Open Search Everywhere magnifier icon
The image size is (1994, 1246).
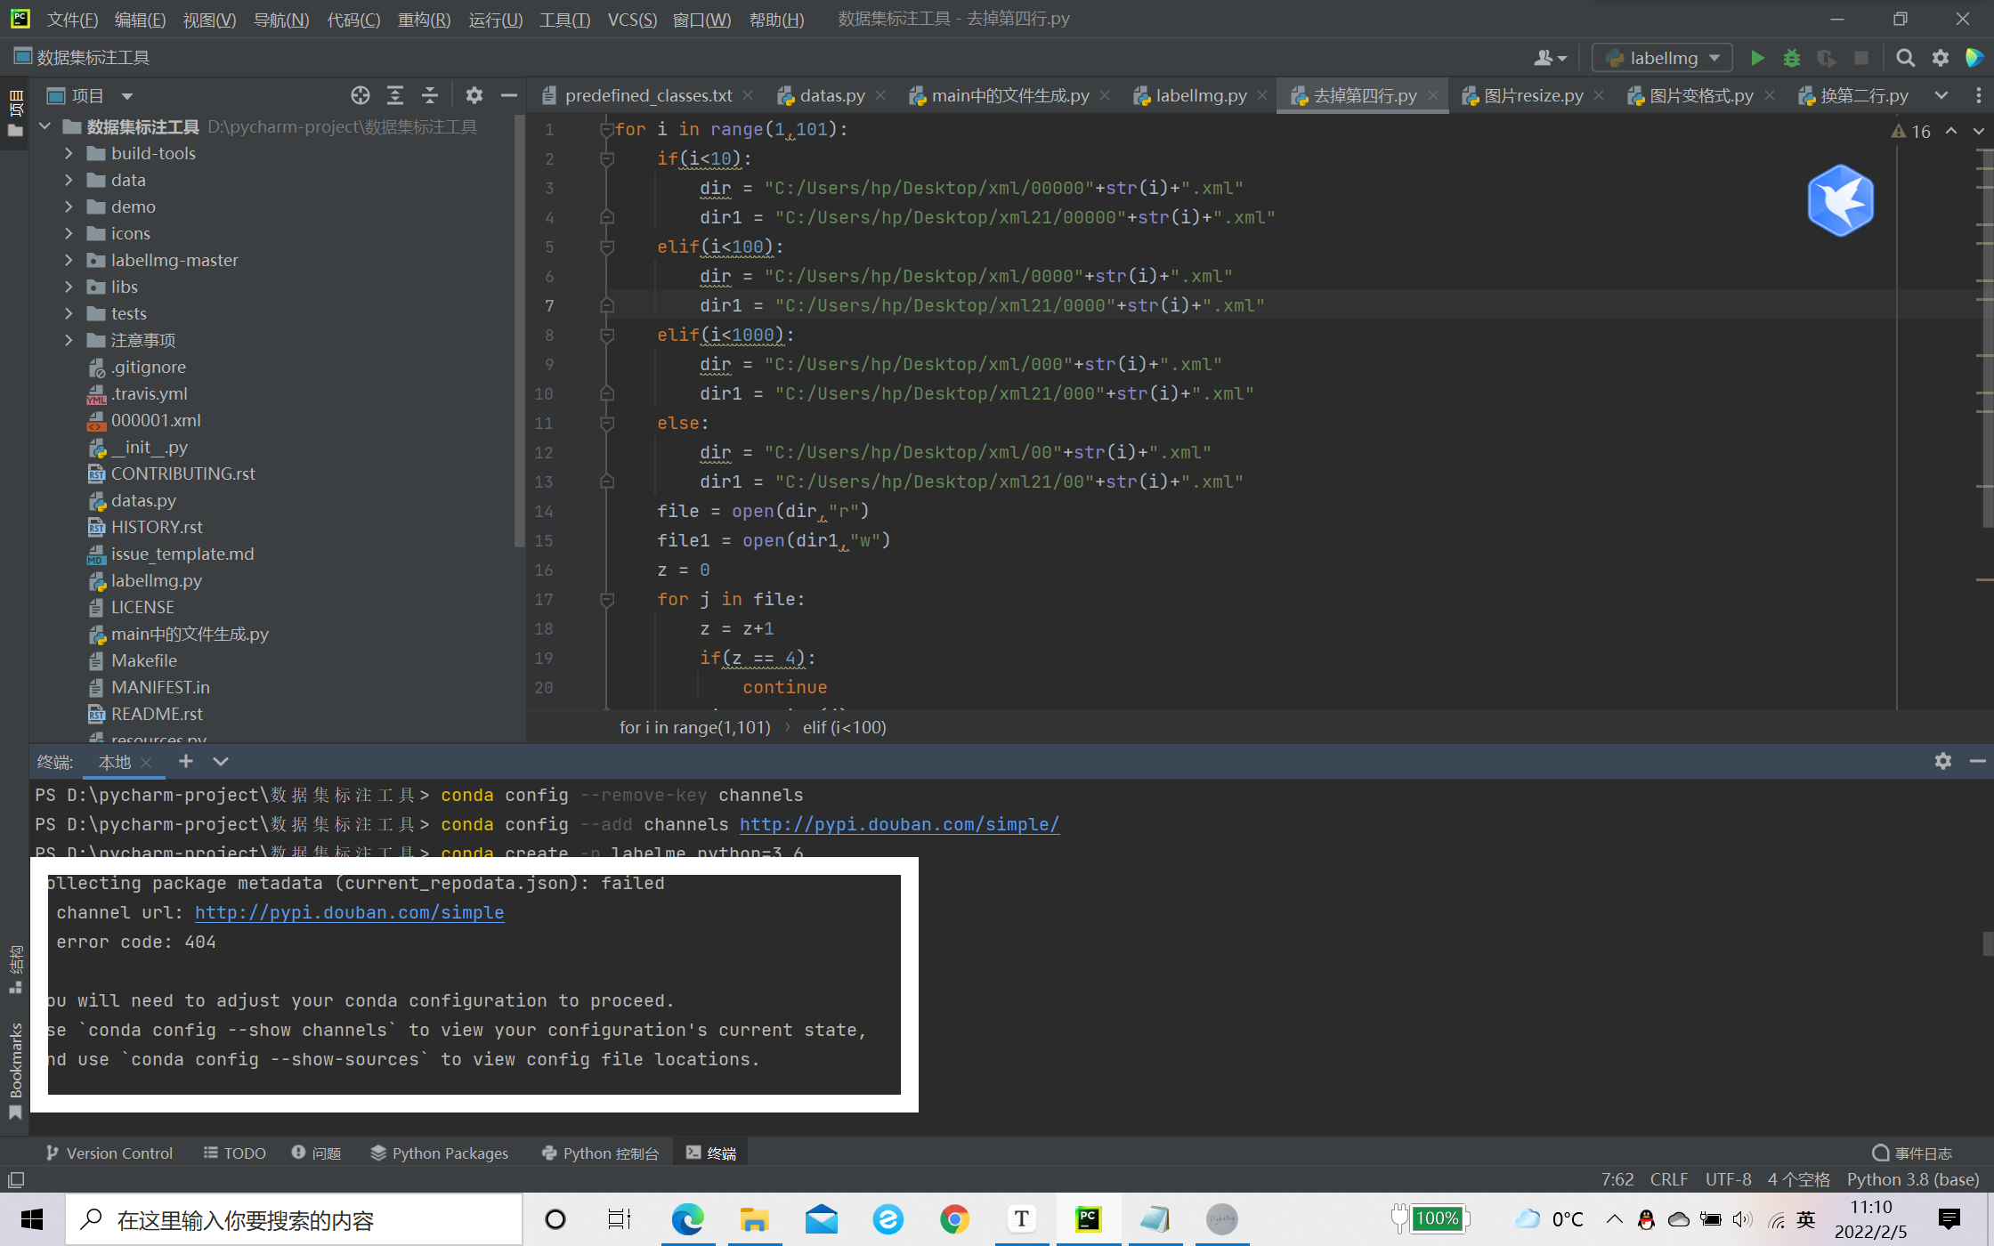point(1905,58)
